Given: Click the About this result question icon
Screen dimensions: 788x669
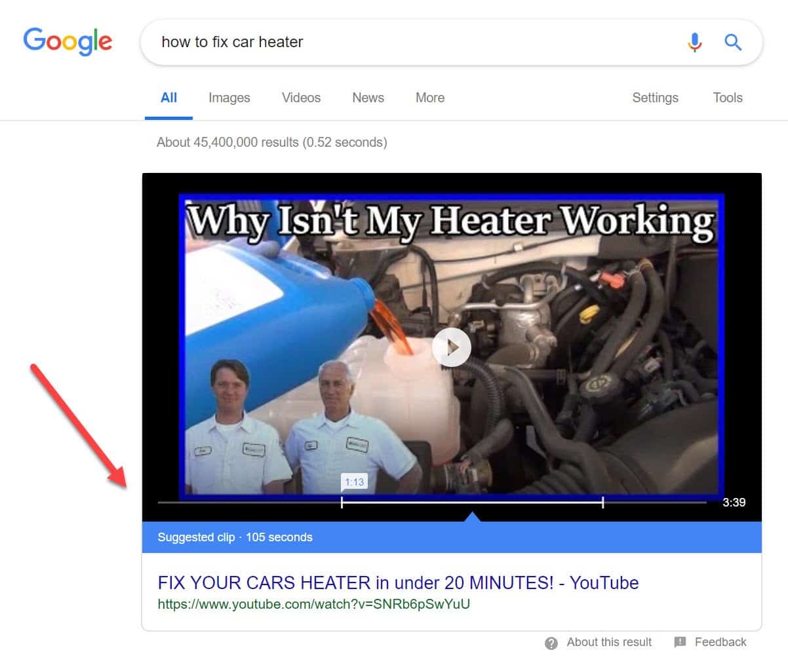Looking at the screenshot, I should (x=551, y=643).
